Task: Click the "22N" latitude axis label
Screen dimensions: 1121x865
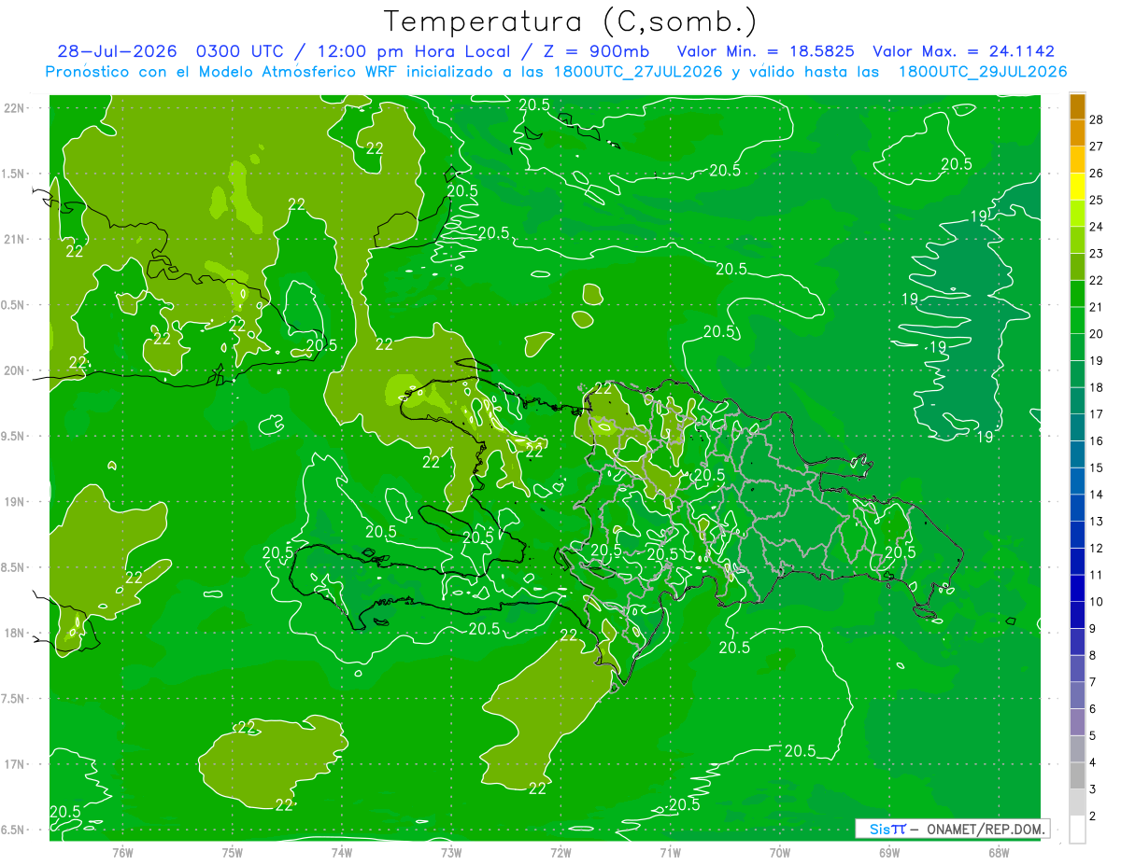Action: (13, 108)
